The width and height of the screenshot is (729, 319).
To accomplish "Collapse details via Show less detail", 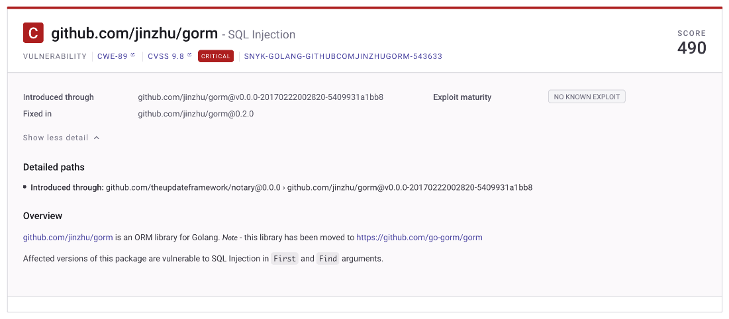I will tap(56, 138).
